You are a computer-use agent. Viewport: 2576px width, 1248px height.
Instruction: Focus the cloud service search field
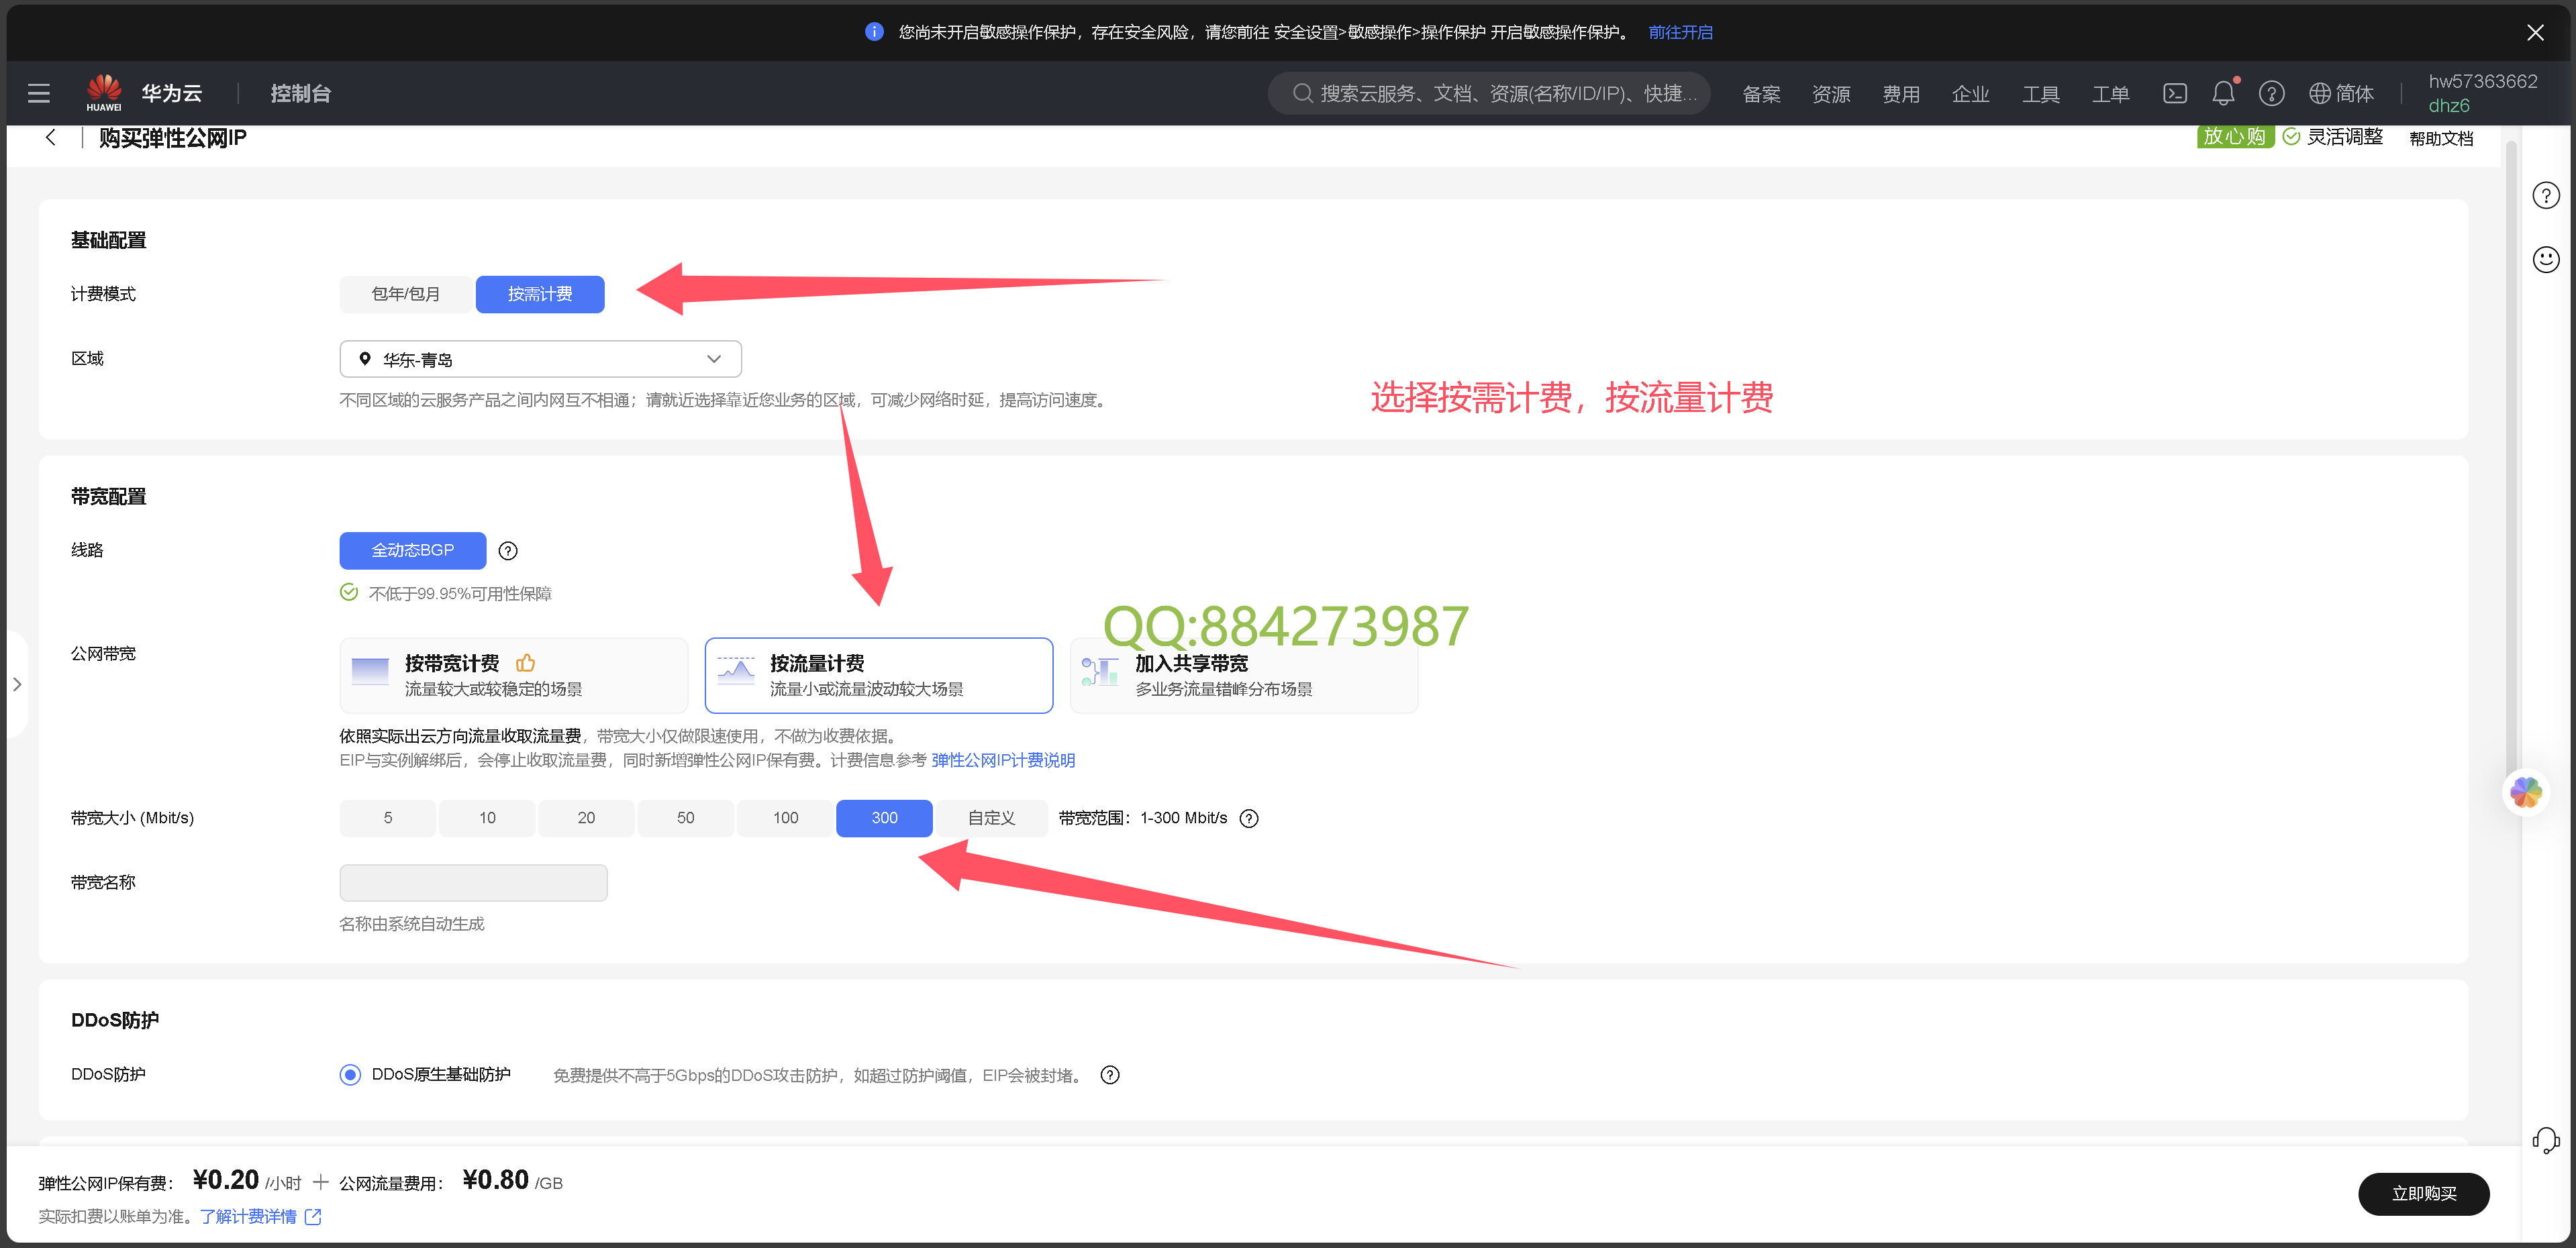[x=1489, y=93]
